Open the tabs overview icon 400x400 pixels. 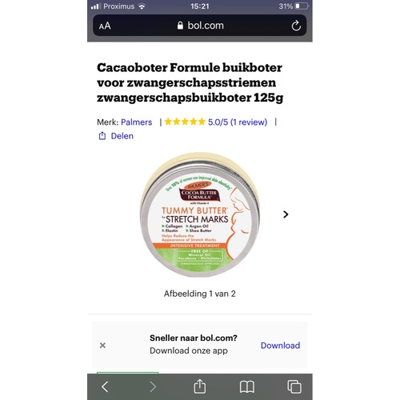(294, 386)
